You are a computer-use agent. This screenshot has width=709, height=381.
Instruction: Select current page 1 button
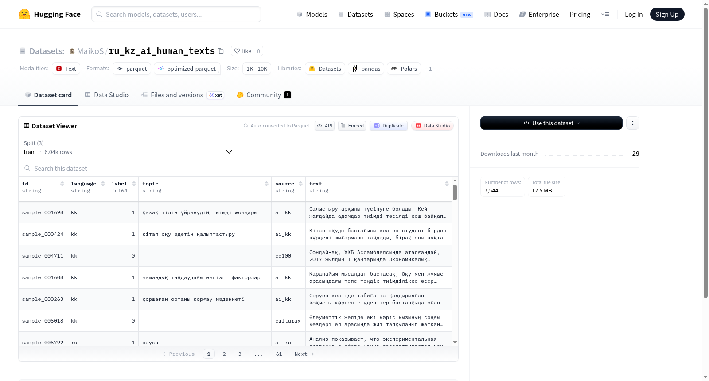[x=209, y=354]
